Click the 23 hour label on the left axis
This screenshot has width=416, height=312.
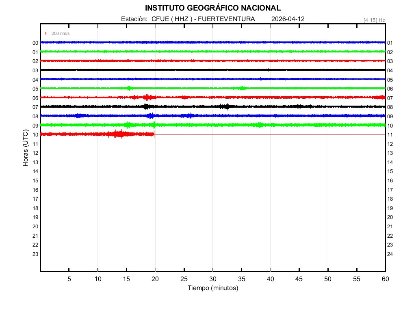(35, 254)
